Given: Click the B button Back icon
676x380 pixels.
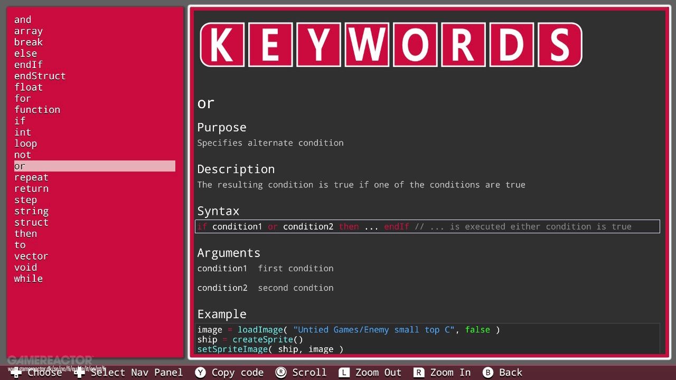Looking at the screenshot, I should coord(488,373).
